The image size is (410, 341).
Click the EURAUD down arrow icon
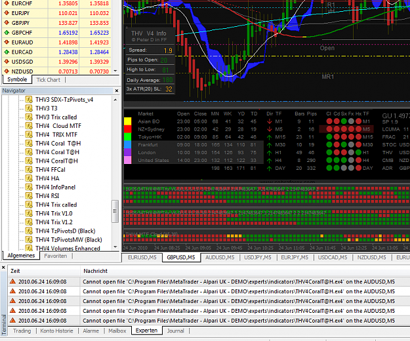tap(7, 43)
